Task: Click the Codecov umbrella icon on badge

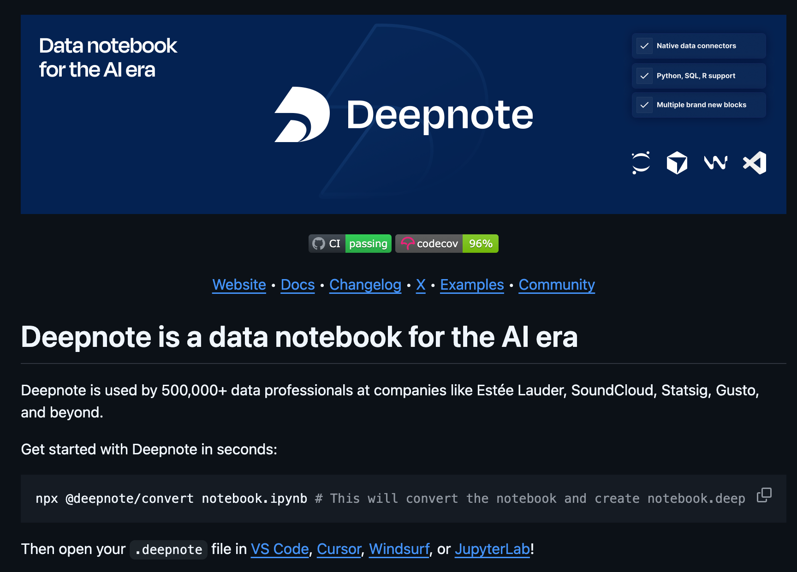Action: point(407,244)
